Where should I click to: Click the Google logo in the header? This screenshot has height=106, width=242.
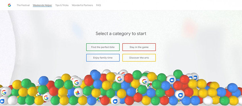tap(9, 5)
